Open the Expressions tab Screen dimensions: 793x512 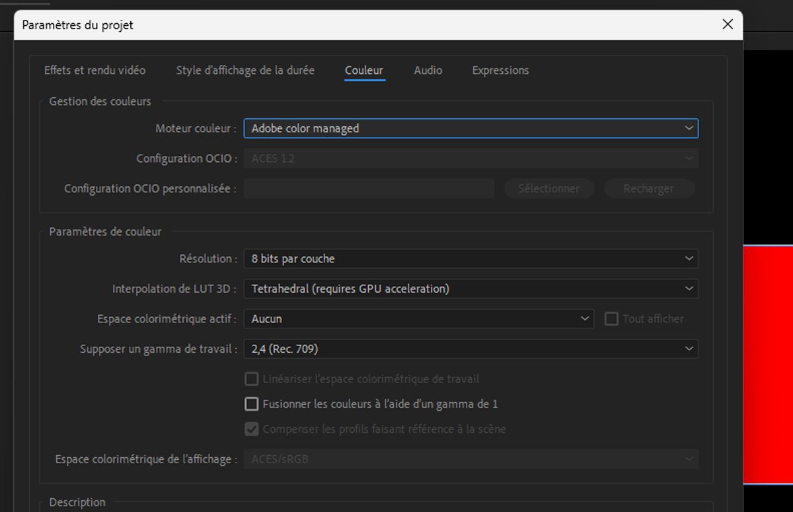tap(500, 70)
